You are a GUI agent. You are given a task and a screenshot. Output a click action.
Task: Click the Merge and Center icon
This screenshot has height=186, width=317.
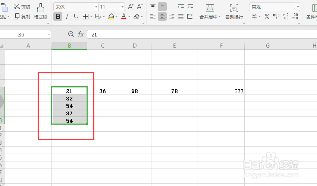(210, 8)
